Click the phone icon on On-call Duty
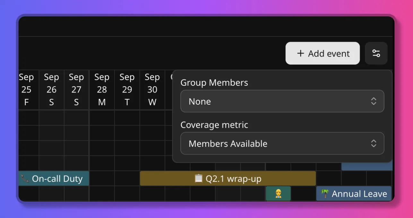Screen dimensions: 413x218 coord(25,179)
